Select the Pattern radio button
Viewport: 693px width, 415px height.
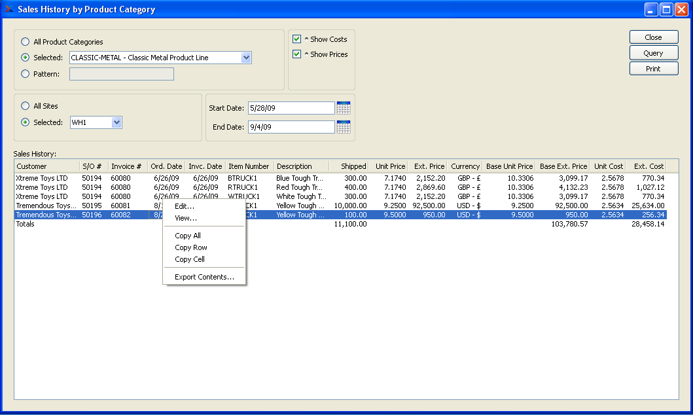26,74
